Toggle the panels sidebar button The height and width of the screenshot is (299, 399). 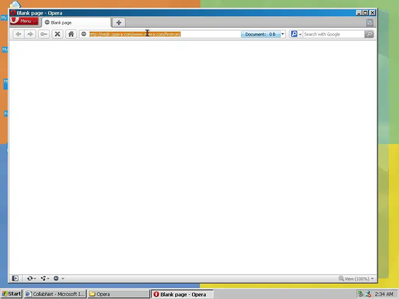(15, 278)
